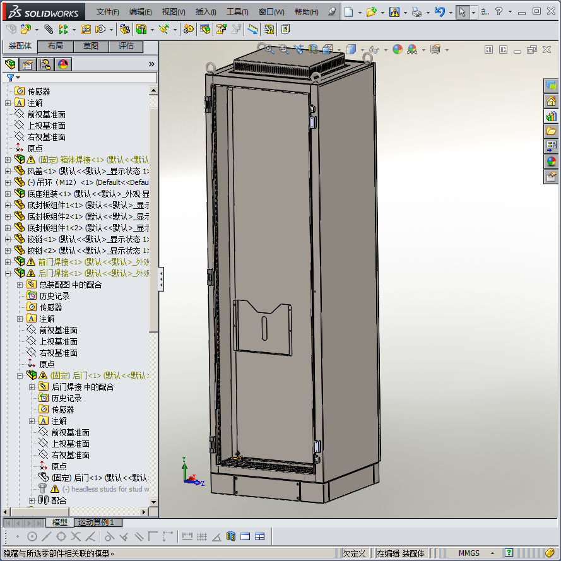Screen dimensions: 561x561
Task: Toggle the Select arrow tool
Action: coord(463,12)
